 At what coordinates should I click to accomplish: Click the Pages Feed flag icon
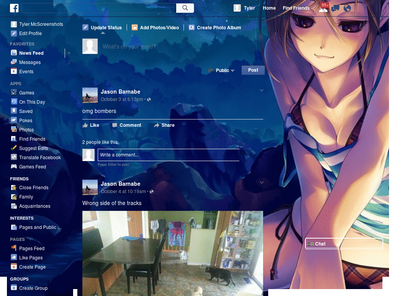14,248
